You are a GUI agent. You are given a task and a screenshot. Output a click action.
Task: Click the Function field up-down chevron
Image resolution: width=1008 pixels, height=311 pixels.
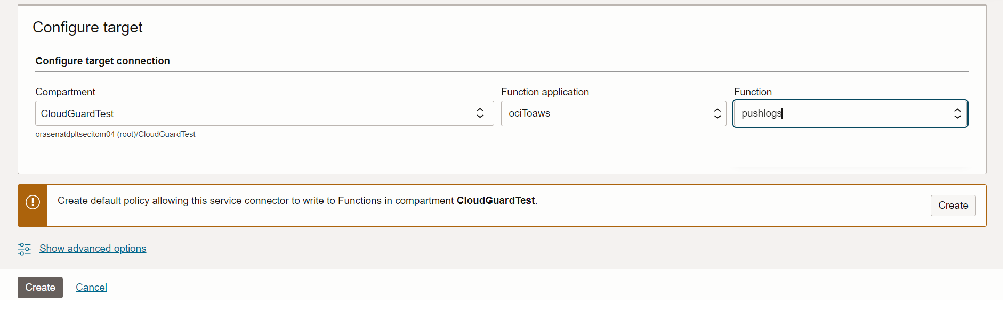click(957, 113)
